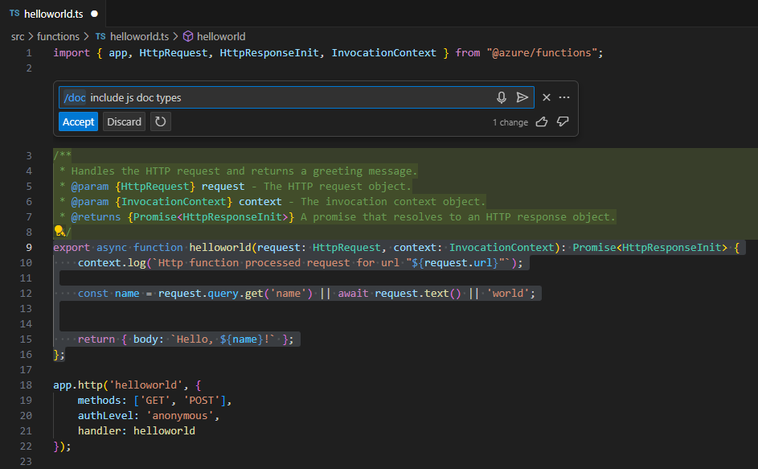The width and height of the screenshot is (758, 469).
Task: Open the inline chat More Actions ellipsis
Action: [x=564, y=97]
